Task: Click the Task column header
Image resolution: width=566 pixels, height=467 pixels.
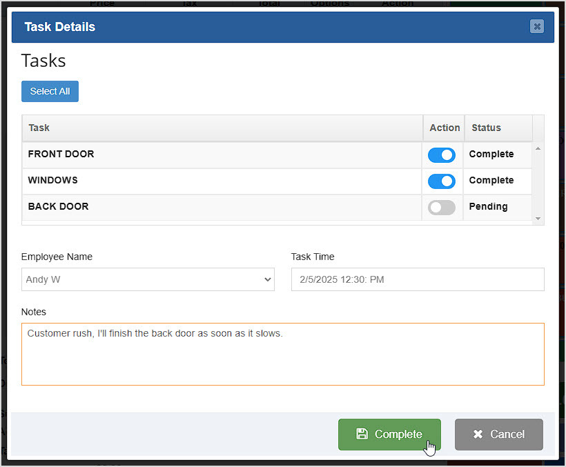Action: [39, 128]
